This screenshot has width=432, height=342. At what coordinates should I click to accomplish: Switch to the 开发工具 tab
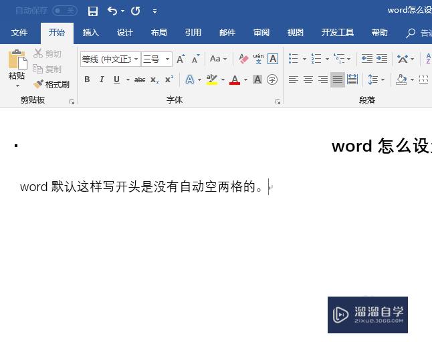tap(338, 33)
